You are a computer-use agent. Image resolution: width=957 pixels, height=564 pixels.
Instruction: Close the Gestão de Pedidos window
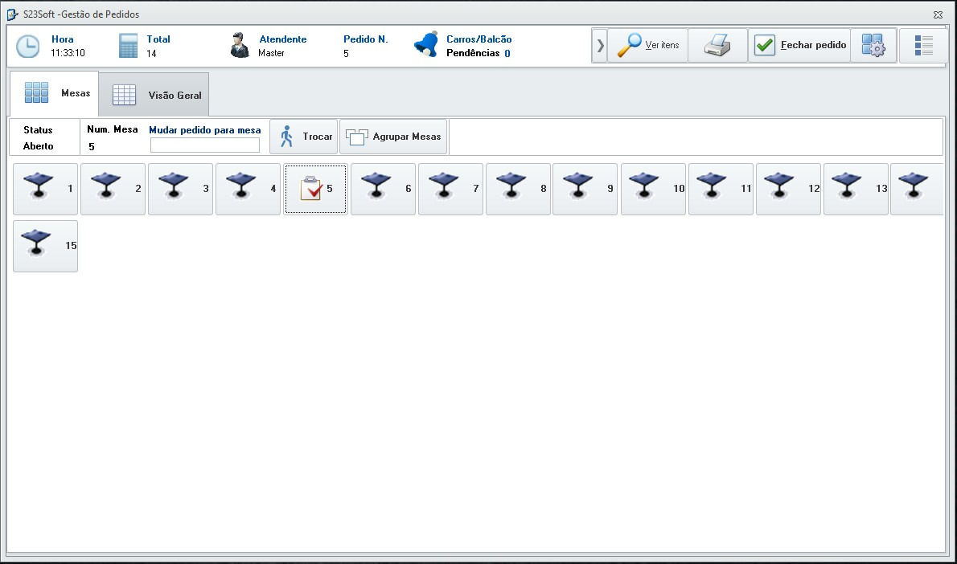point(938,14)
